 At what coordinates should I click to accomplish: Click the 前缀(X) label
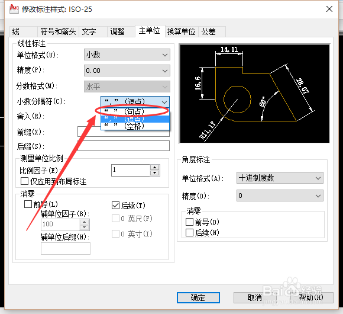point(31,132)
